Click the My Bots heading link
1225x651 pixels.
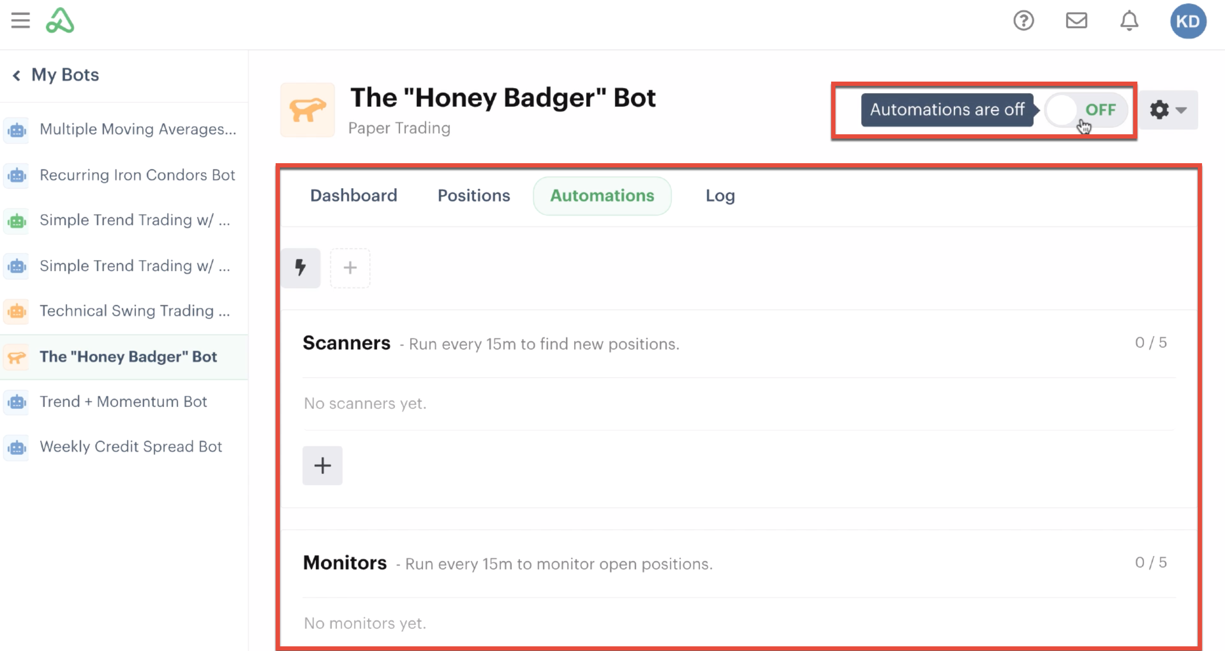65,75
